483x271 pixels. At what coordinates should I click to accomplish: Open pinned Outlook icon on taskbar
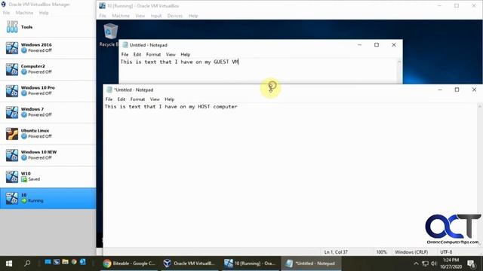tap(82, 262)
